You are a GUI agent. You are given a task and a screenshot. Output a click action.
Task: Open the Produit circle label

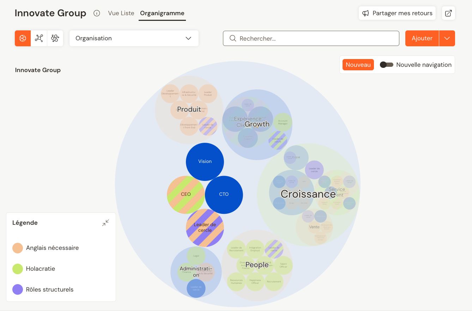click(x=189, y=109)
